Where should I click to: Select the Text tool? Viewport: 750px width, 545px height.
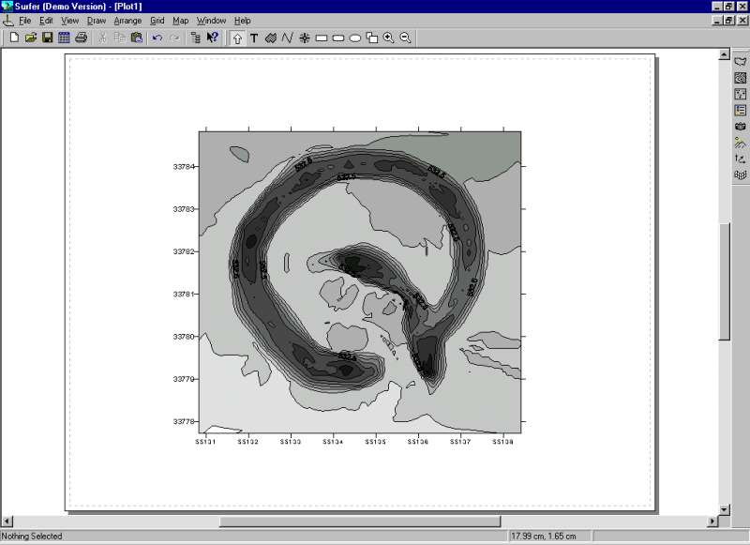253,38
